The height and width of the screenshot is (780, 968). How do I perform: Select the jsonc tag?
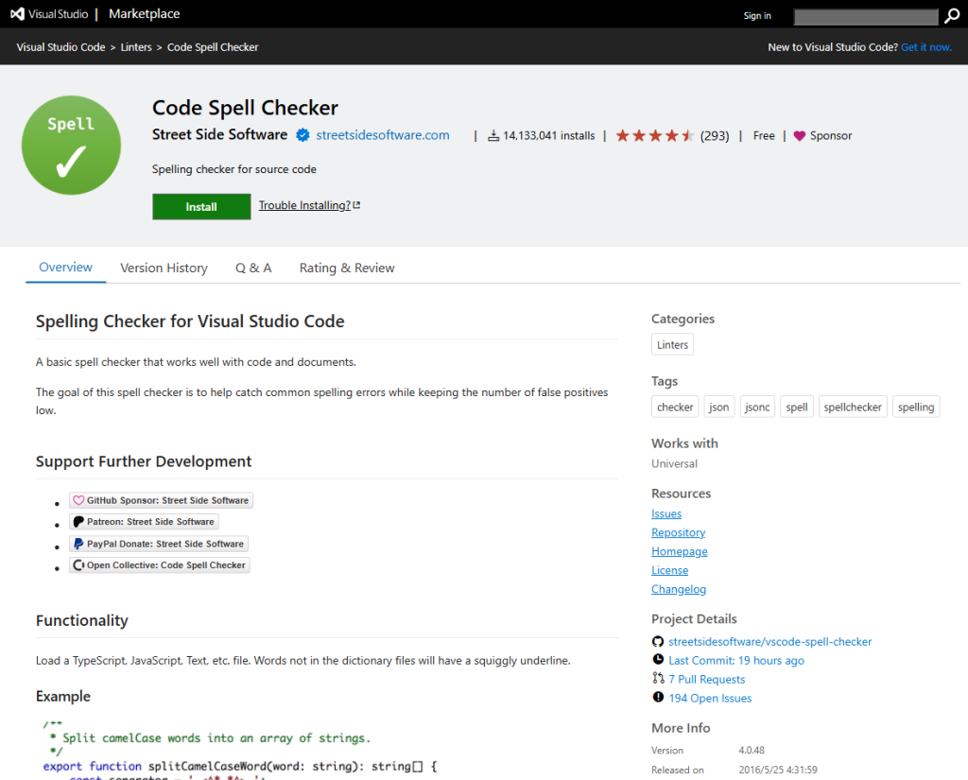point(757,407)
